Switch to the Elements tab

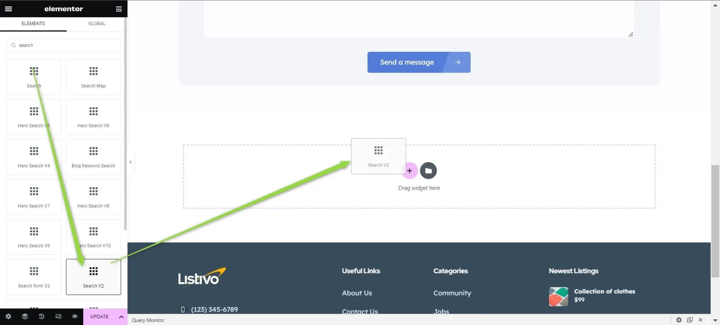tap(33, 24)
